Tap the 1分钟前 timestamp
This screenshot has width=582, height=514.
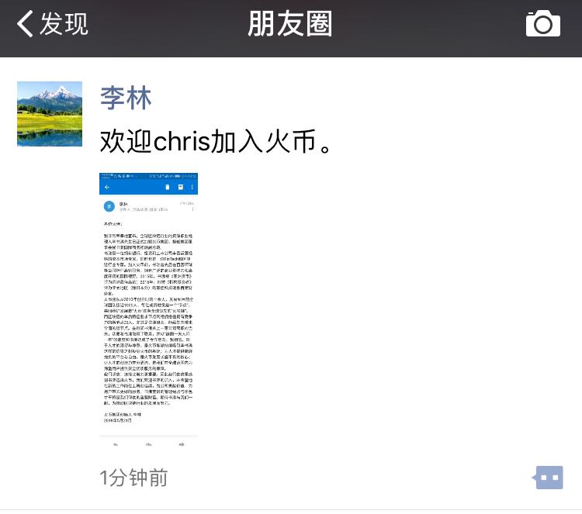coord(133,478)
